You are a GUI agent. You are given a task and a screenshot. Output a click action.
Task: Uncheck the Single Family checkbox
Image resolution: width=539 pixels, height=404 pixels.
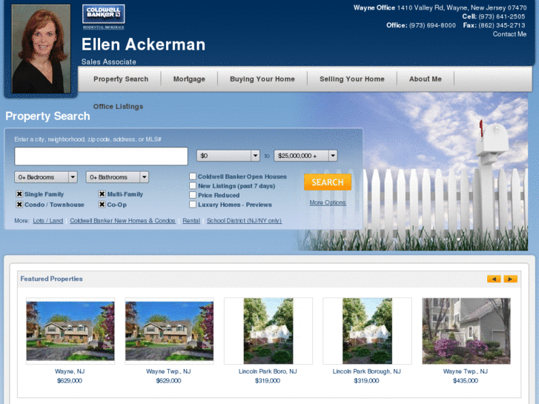click(x=19, y=194)
